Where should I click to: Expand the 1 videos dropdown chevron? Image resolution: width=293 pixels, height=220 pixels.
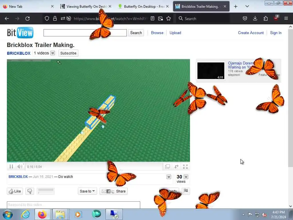(x=53, y=53)
